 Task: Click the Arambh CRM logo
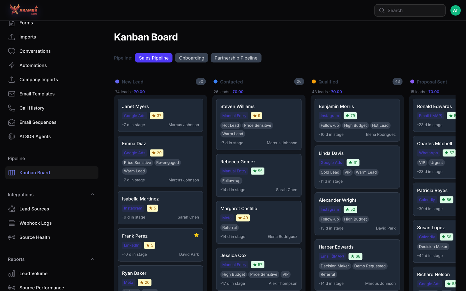(x=24, y=10)
